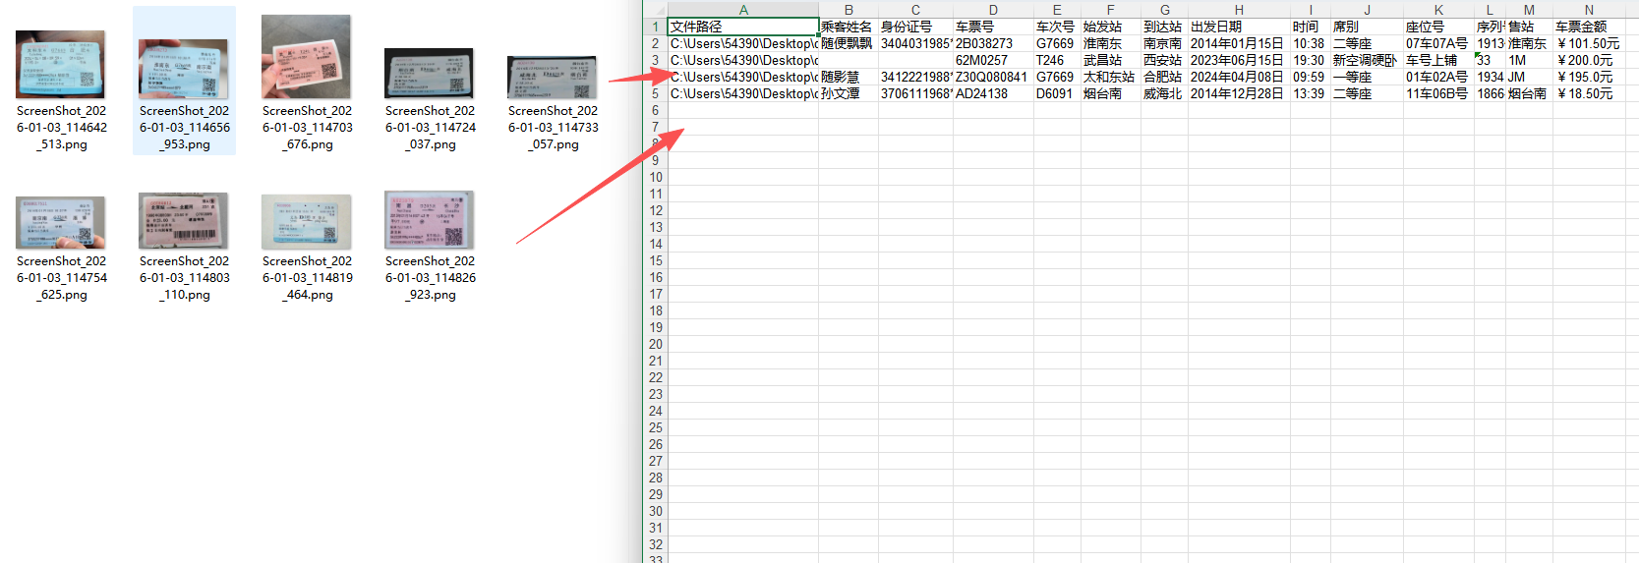The image size is (1639, 563).
Task: Select file 114819_464.png thumbnail
Action: tap(307, 221)
